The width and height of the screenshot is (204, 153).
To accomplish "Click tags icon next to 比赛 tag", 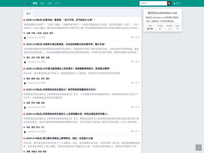I will tap(24, 33).
